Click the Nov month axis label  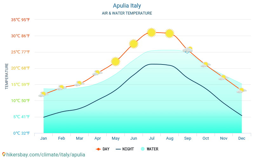(x=224, y=138)
